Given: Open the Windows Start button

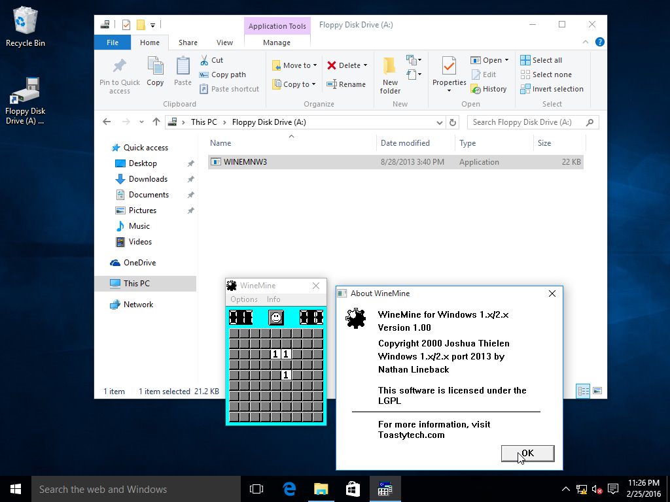Looking at the screenshot, I should pos(16,489).
